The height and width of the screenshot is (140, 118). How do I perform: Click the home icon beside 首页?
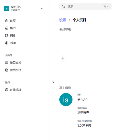(x=6, y=21)
